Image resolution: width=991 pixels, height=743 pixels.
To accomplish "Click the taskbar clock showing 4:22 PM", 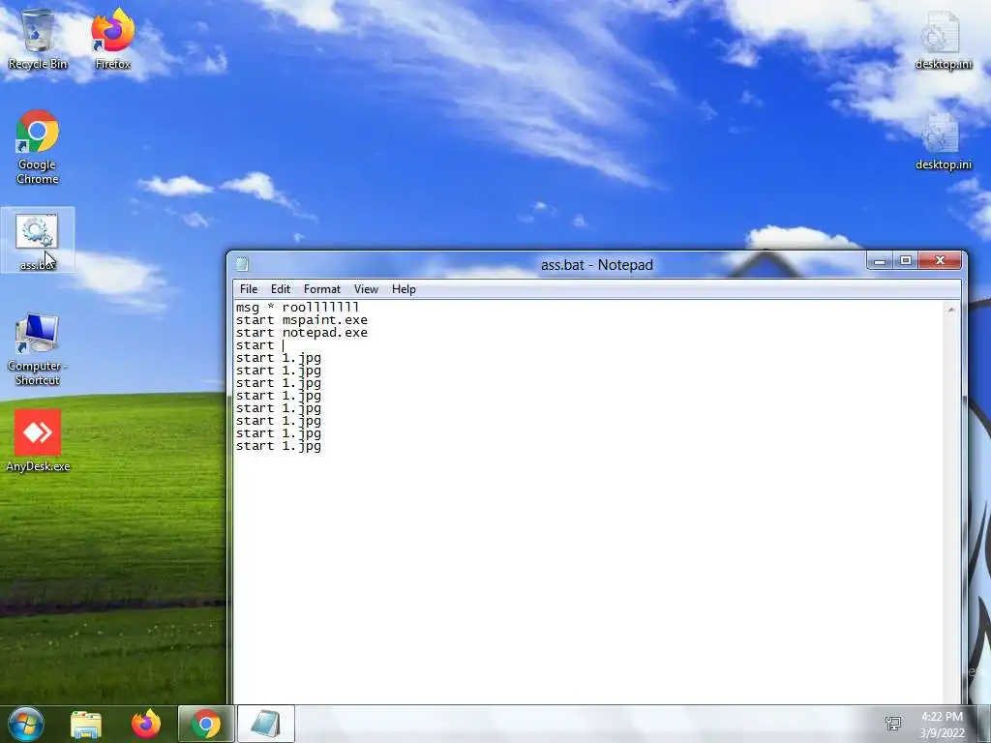I will click(x=942, y=724).
